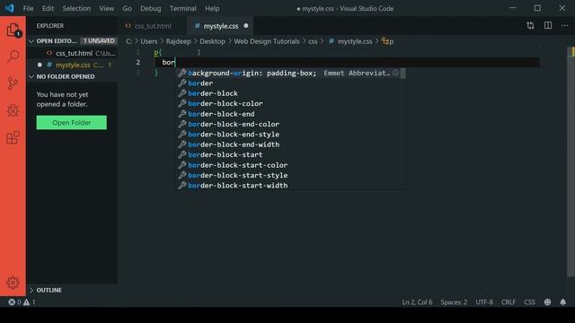Click CRLF end of line setting
Viewport: 575px width, 323px height.
pos(509,302)
